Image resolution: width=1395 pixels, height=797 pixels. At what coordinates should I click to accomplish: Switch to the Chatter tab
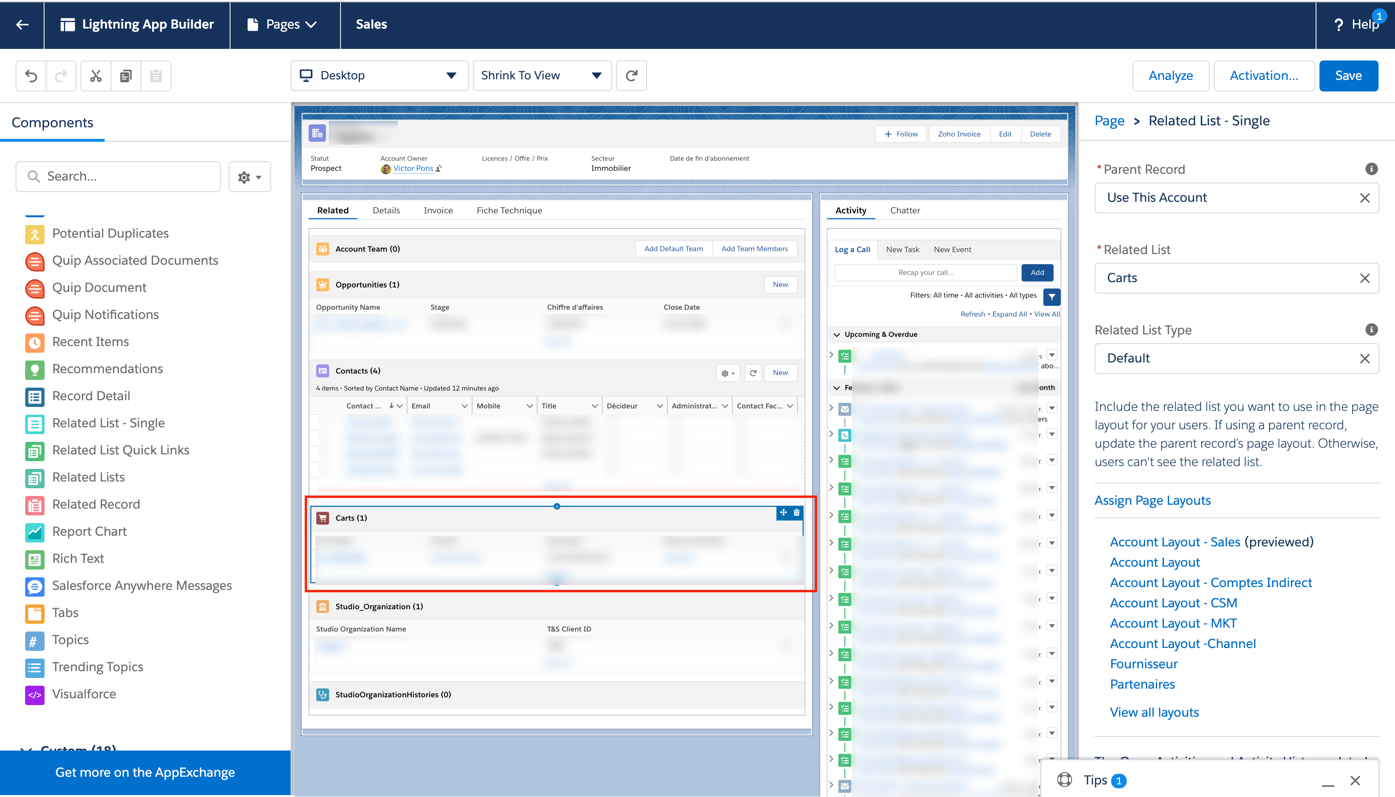tap(905, 210)
